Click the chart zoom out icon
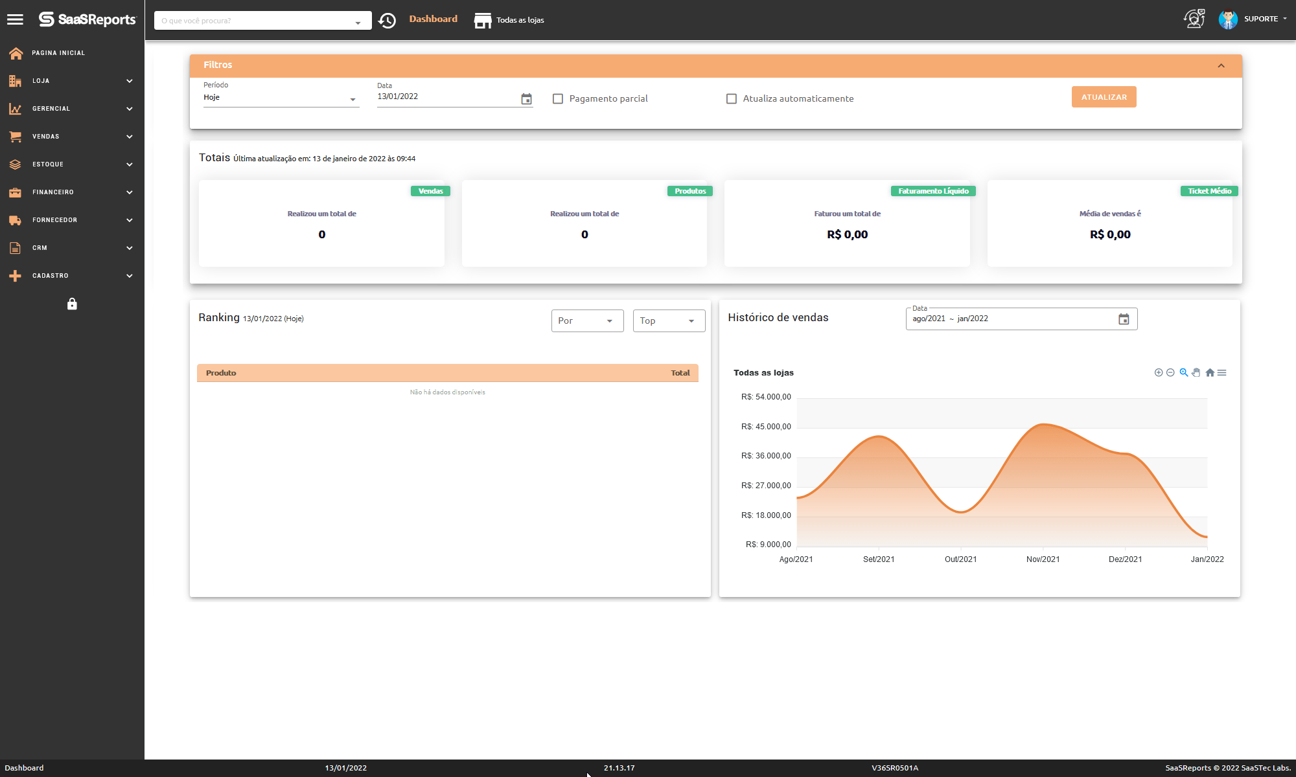The image size is (1296, 777). (x=1170, y=372)
